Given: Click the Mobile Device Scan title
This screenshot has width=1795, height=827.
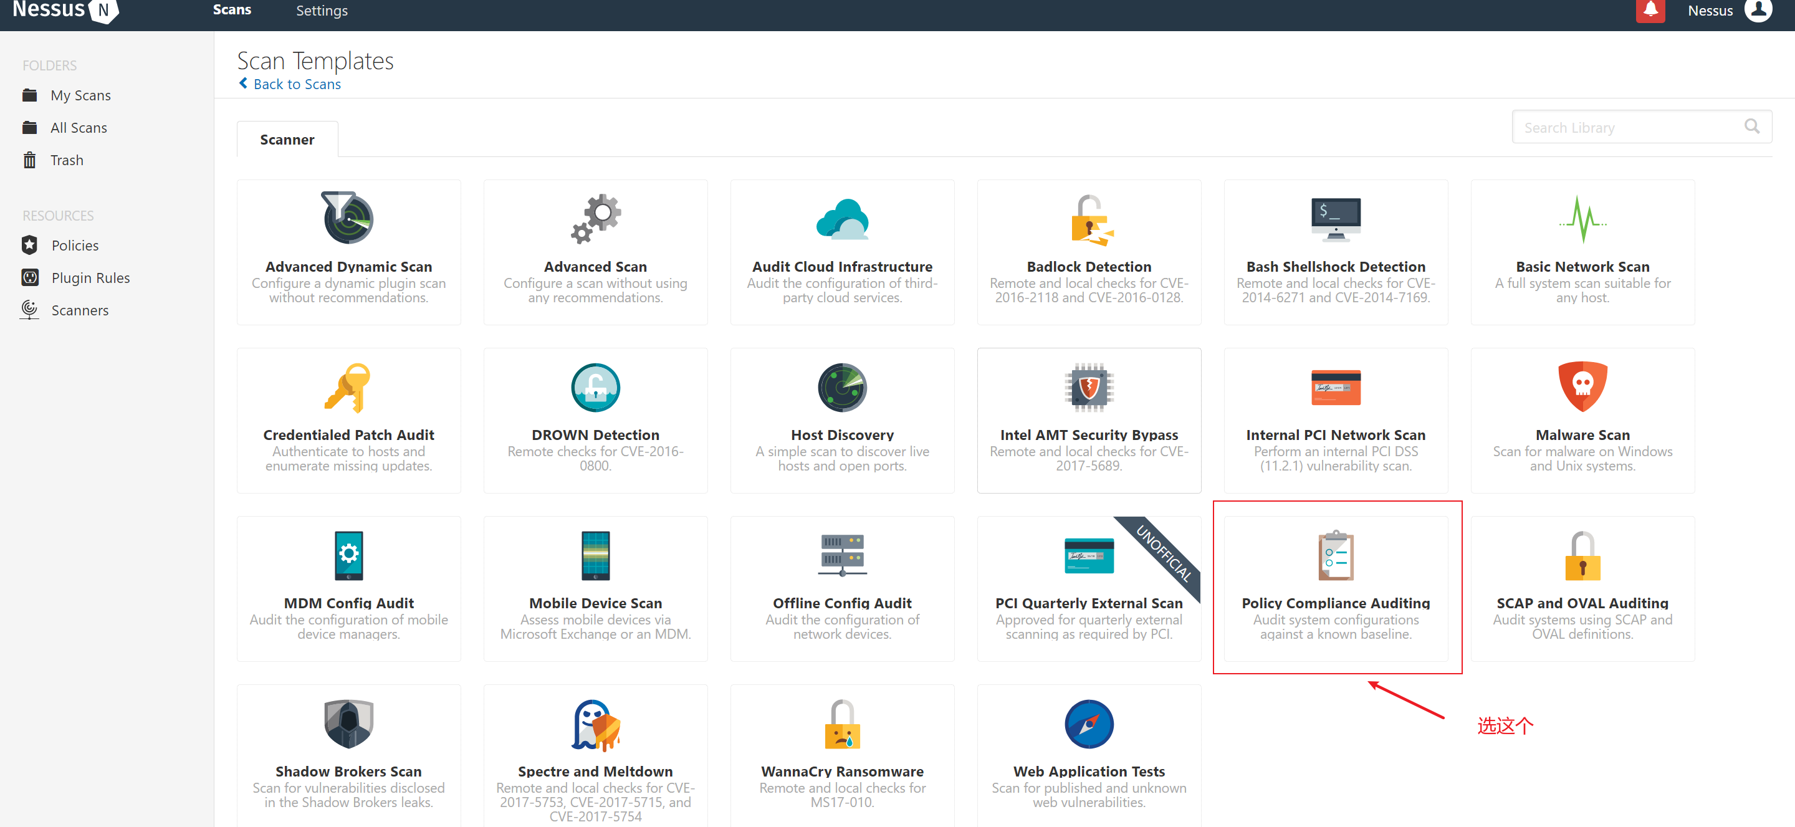Looking at the screenshot, I should (596, 603).
